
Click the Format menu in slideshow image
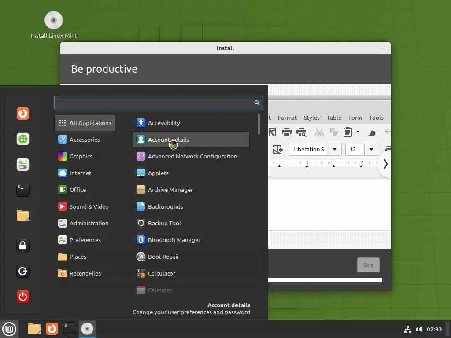287,118
